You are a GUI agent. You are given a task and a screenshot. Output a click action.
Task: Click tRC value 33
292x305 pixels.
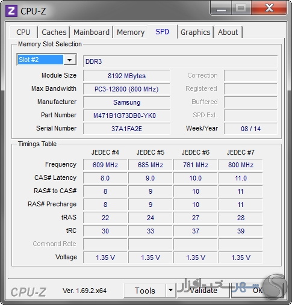151,231
